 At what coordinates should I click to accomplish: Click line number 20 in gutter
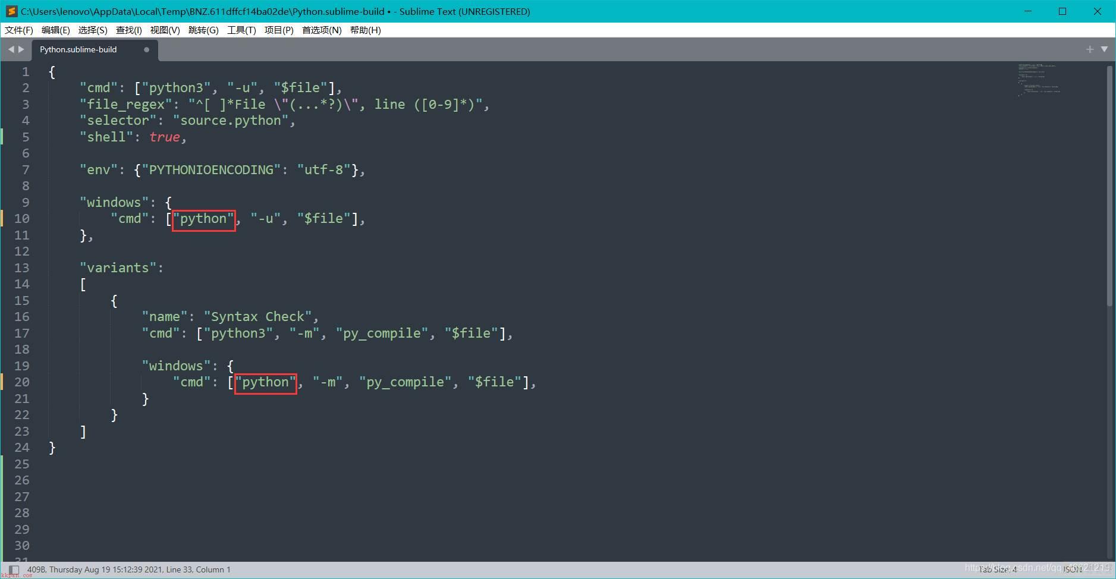click(x=22, y=382)
